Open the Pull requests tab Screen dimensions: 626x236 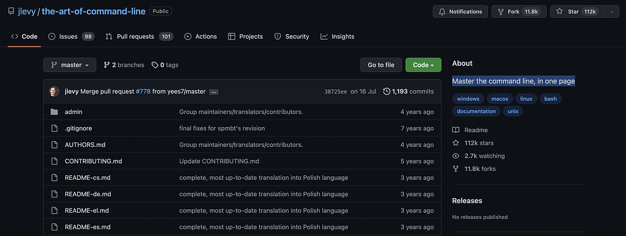[139, 36]
